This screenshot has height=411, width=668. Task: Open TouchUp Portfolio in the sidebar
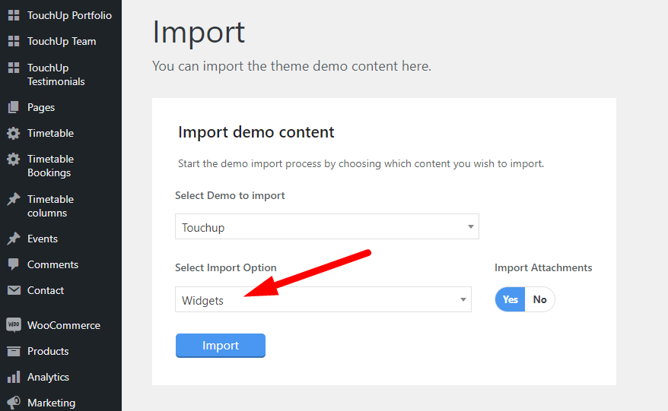69,15
